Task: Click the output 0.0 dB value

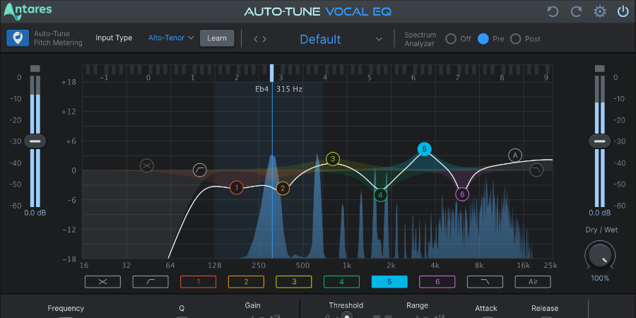Action: coord(600,213)
